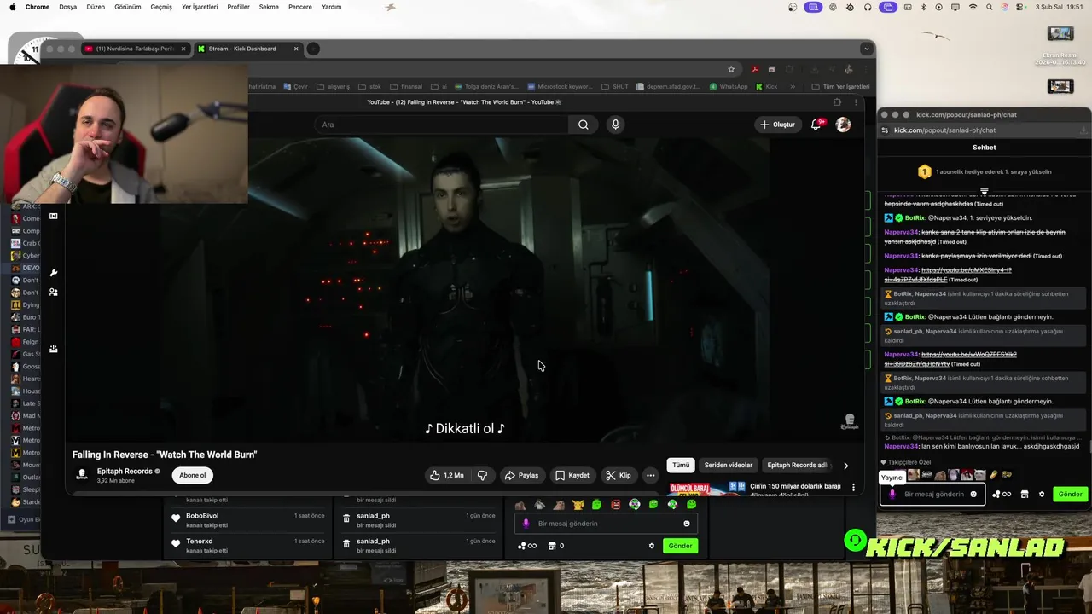Show more bookmarks with the chevron overflow
This screenshot has width=1092, height=614.
pyautogui.click(x=793, y=86)
